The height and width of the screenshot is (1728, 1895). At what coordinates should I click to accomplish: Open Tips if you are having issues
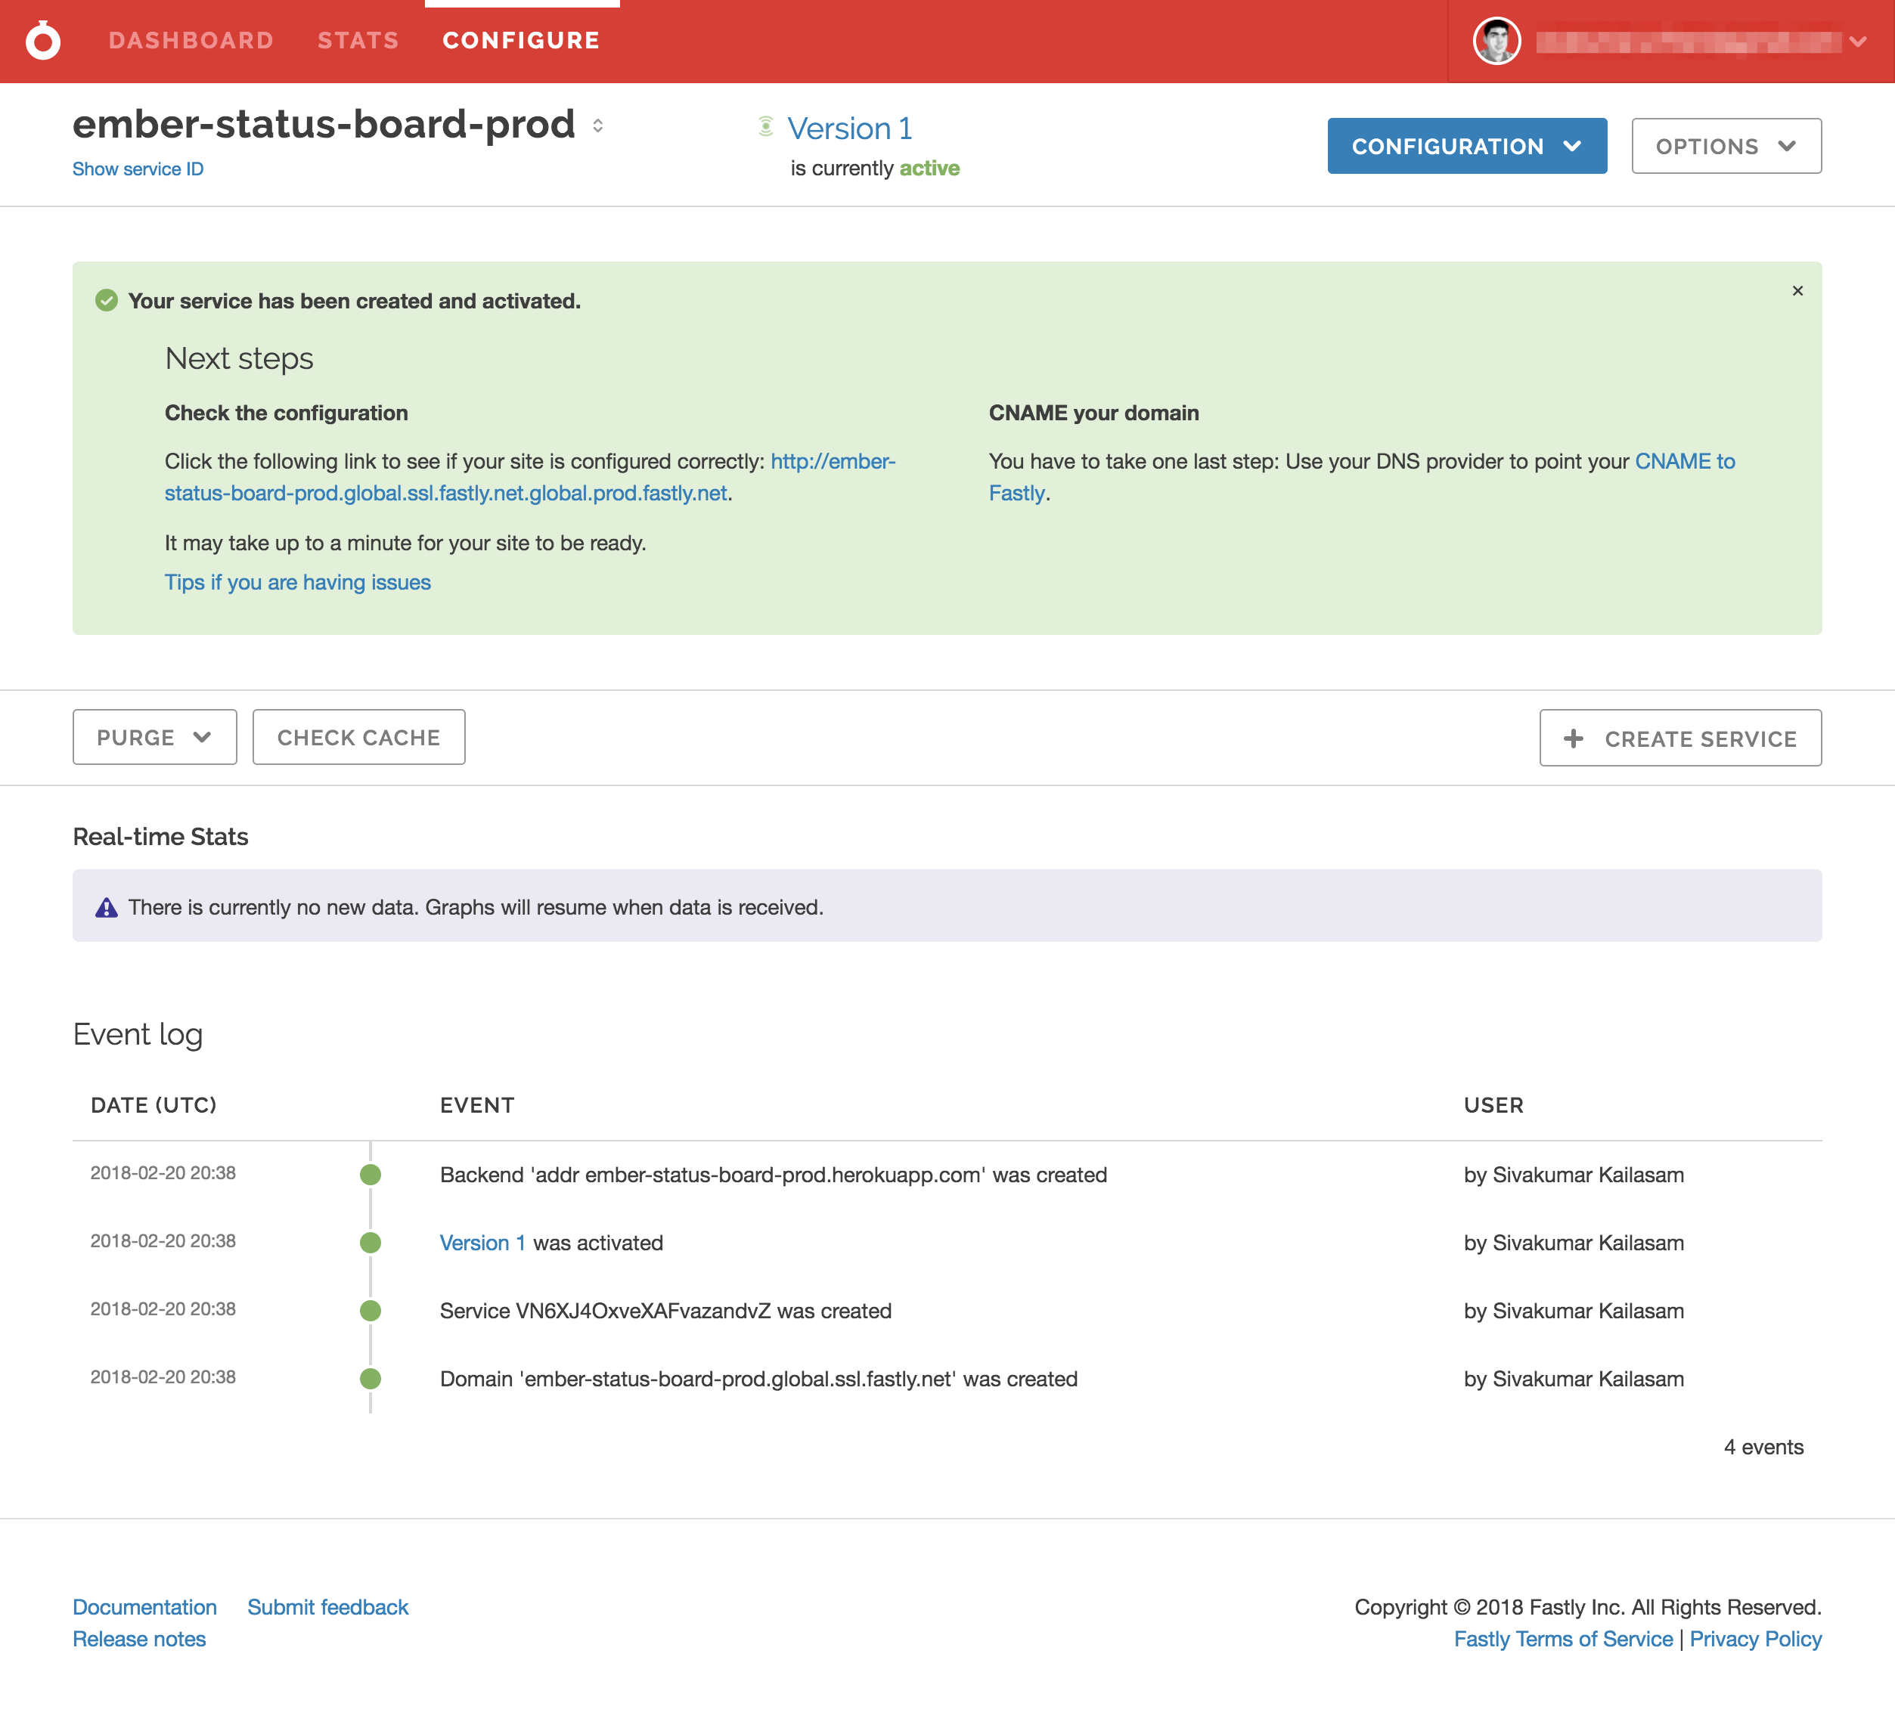click(297, 583)
